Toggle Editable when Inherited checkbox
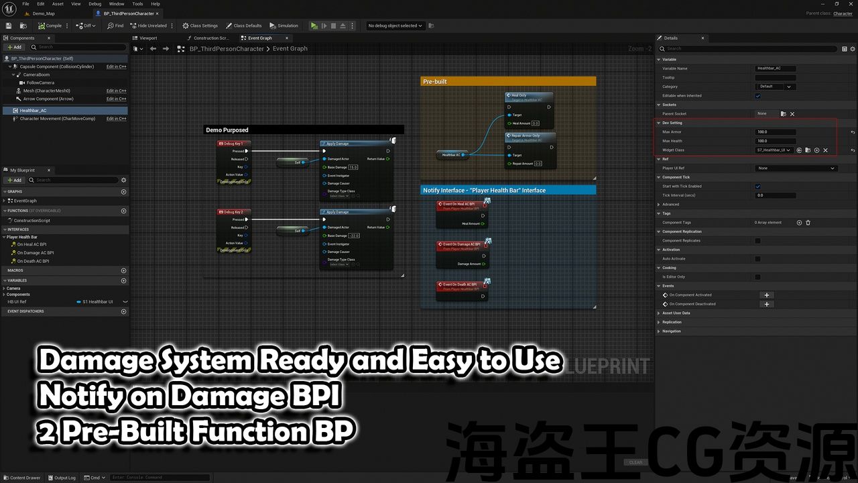858x483 pixels. (758, 96)
